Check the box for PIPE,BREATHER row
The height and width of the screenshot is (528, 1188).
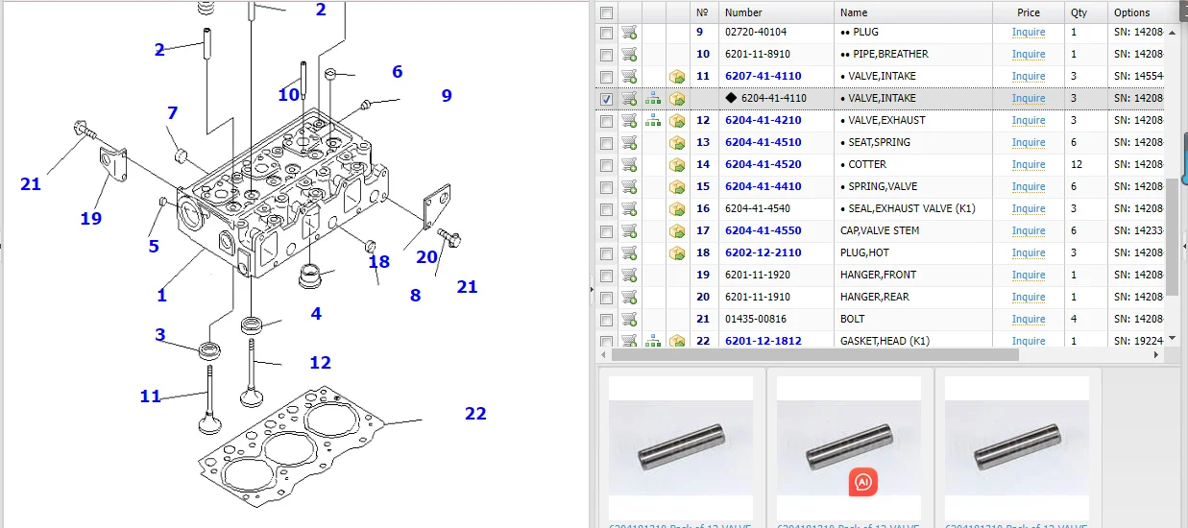606,55
